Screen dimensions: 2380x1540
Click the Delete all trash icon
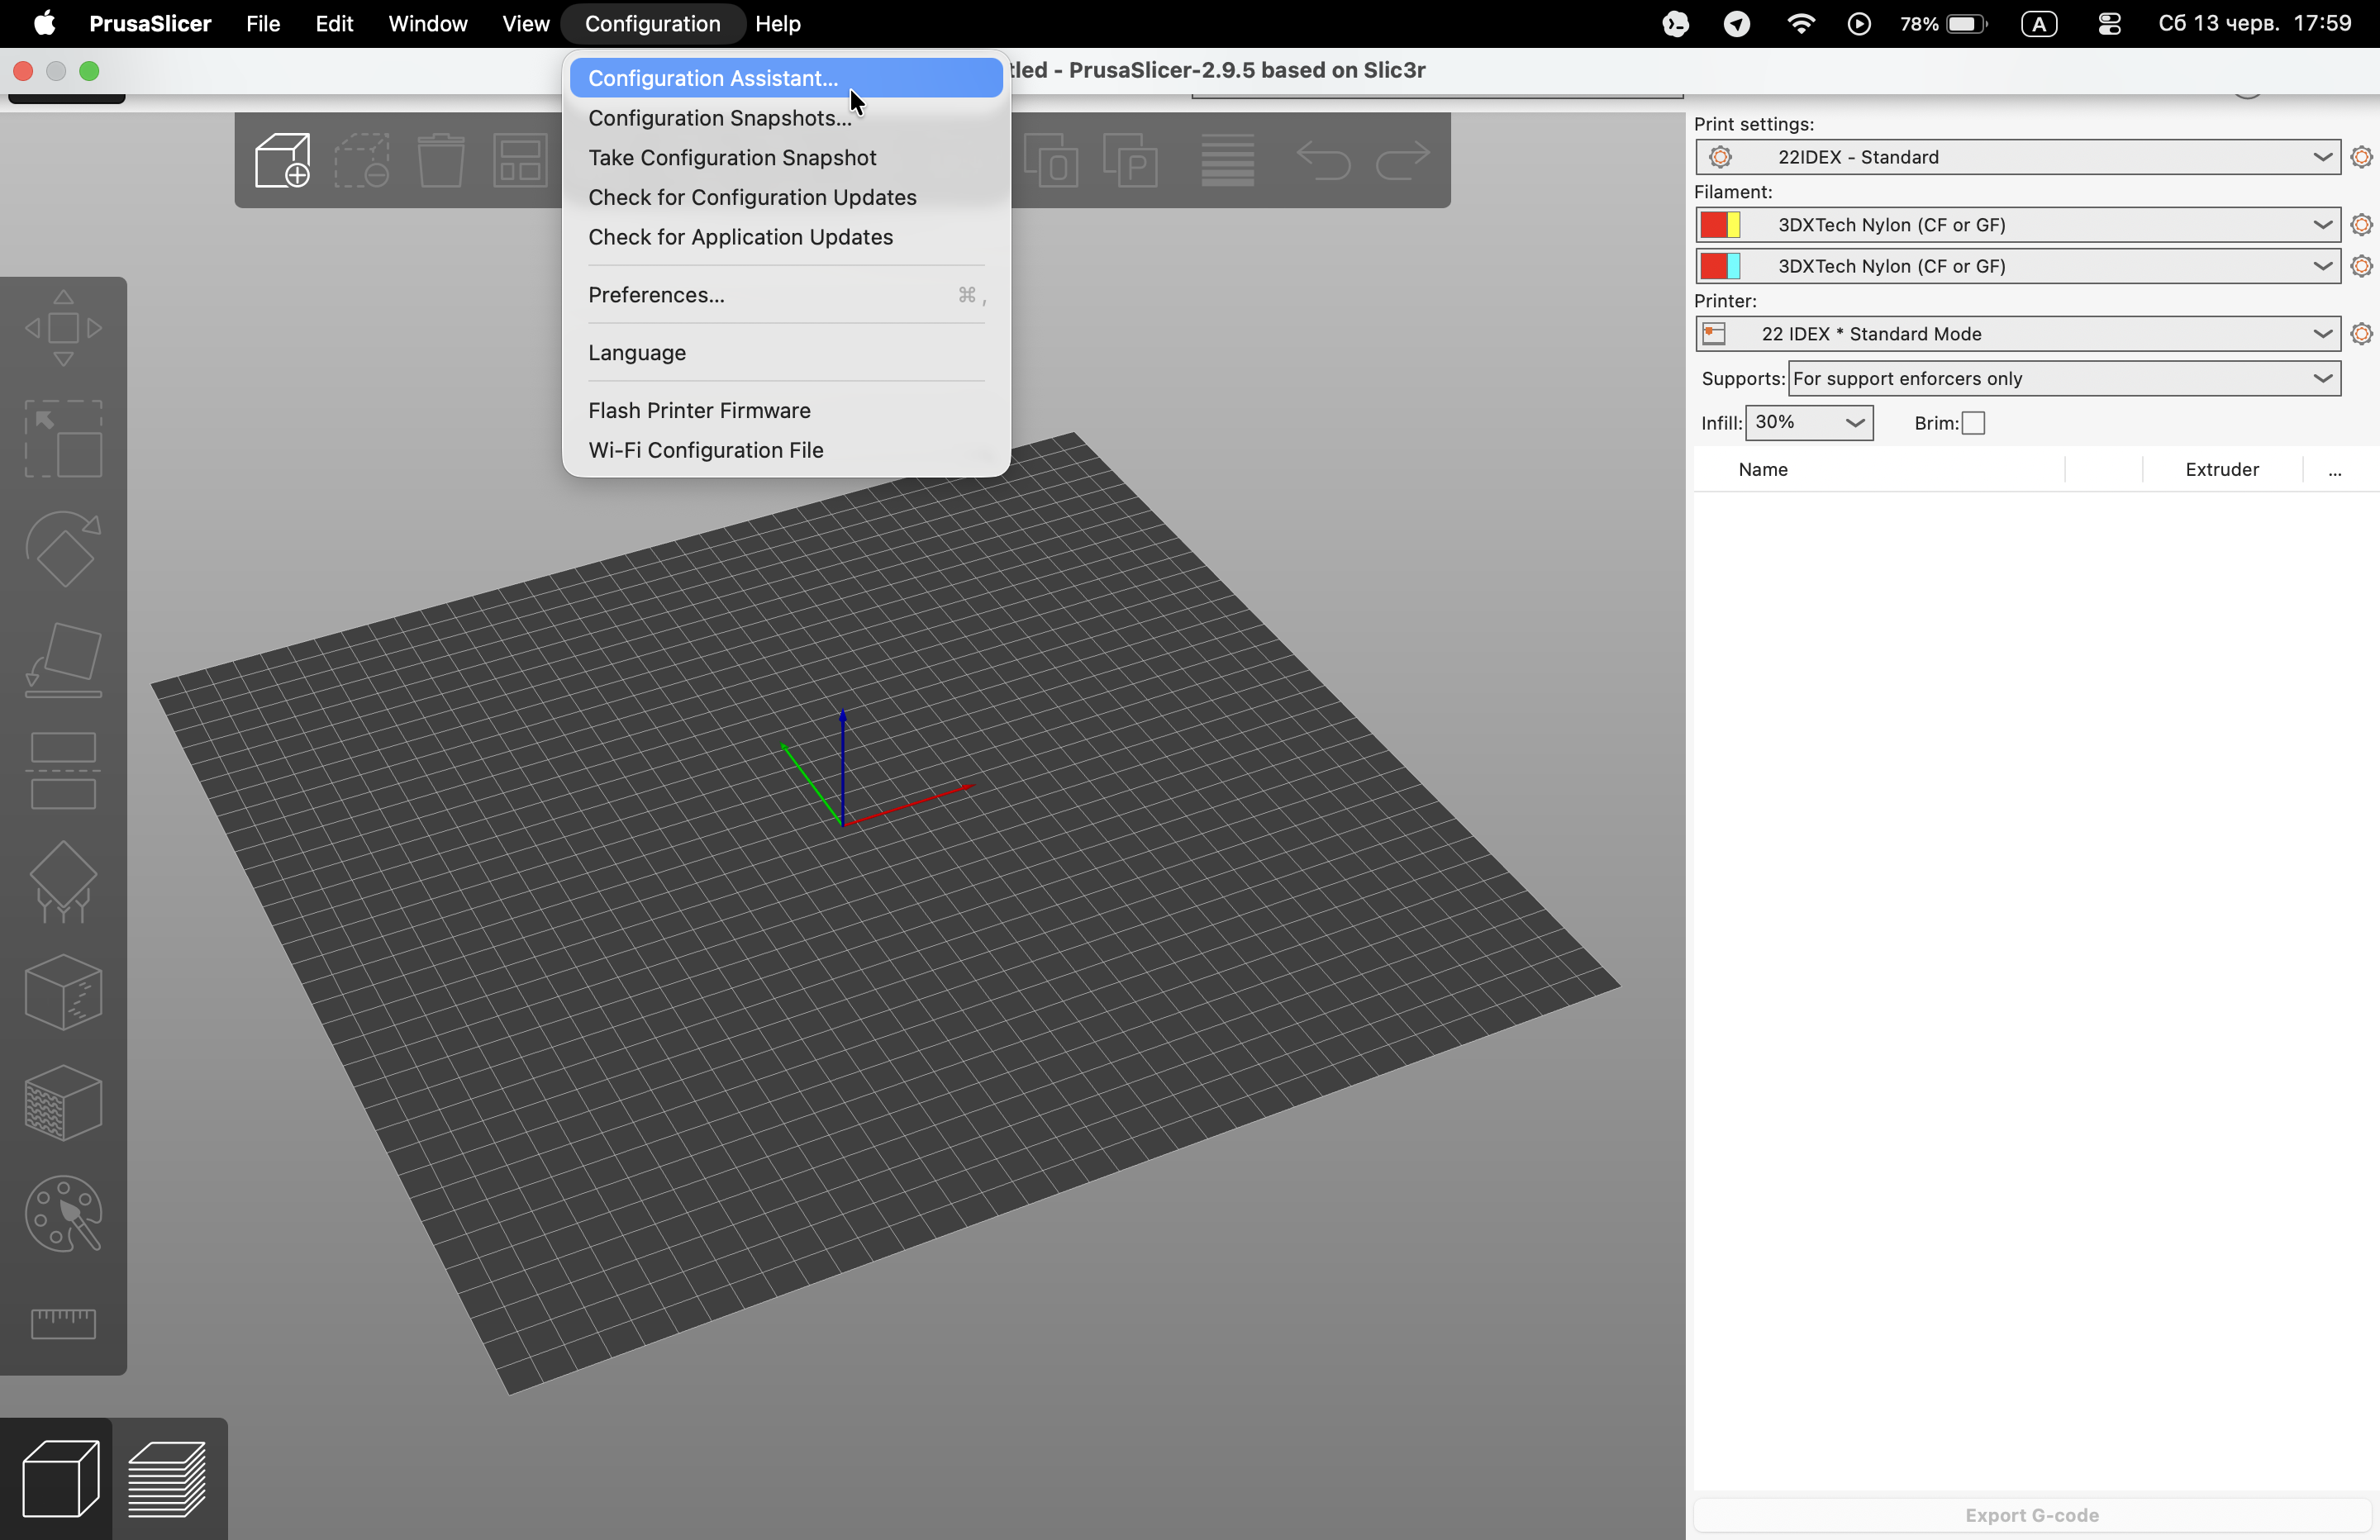[x=441, y=160]
